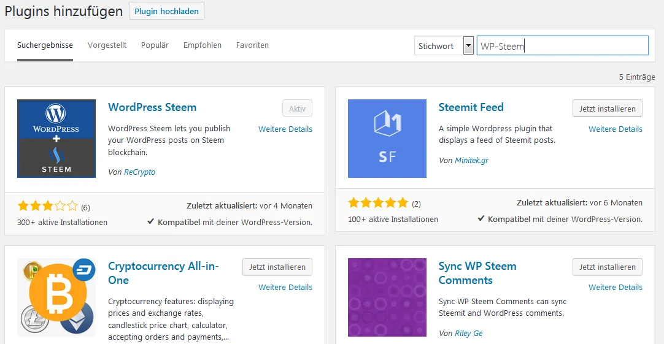Open Weitere Details for Cryptocurrency All-in-One
This screenshot has height=344, width=664.
click(x=285, y=288)
